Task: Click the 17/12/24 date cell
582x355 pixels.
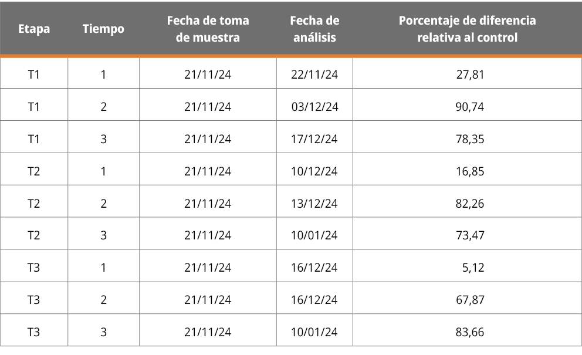Action: coord(314,139)
